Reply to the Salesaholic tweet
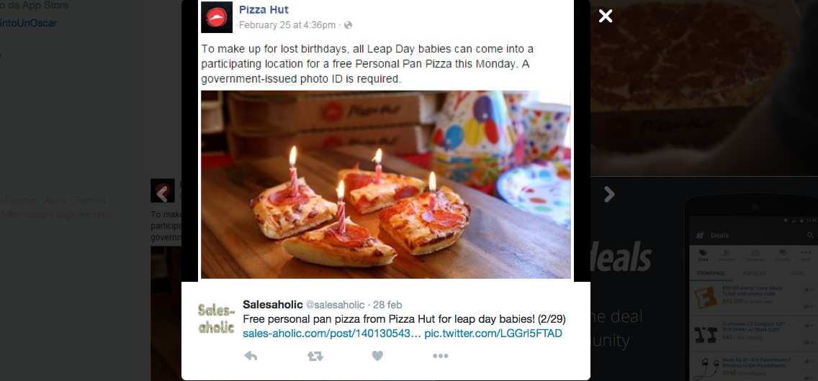This screenshot has width=818, height=381. [x=251, y=356]
